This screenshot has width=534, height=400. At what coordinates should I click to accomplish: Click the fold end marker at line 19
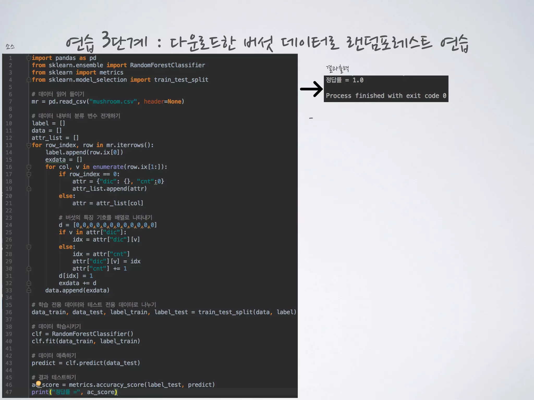pos(29,189)
